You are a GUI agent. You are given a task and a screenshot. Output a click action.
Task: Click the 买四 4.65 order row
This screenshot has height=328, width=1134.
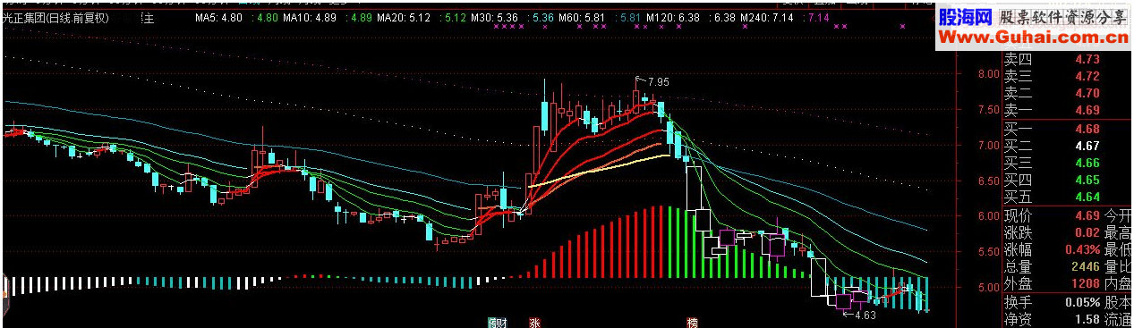1052,180
